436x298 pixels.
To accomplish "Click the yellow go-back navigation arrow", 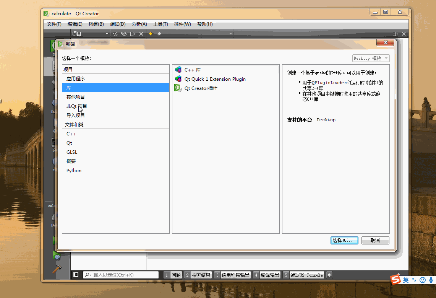I will tap(150, 33).
